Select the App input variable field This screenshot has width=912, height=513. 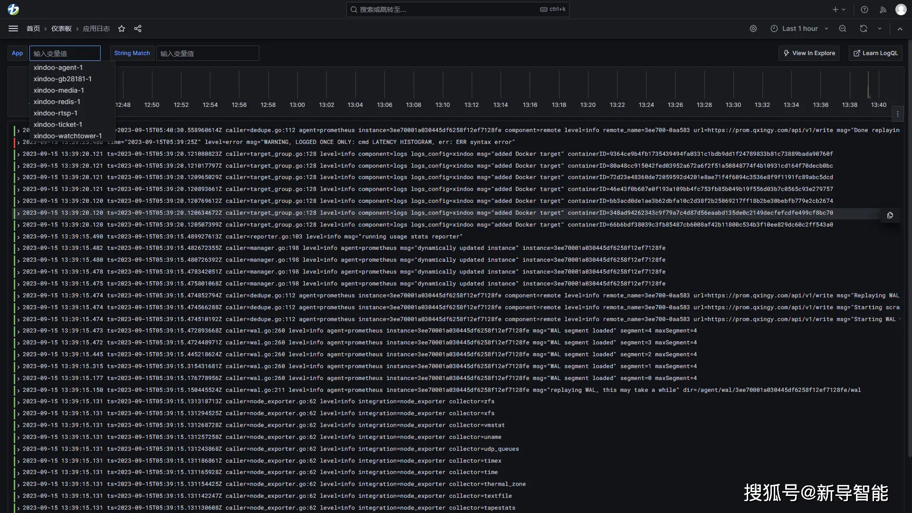[65, 53]
